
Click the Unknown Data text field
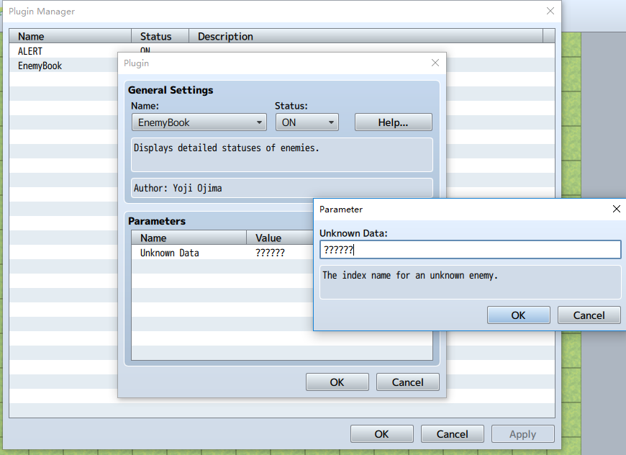470,250
